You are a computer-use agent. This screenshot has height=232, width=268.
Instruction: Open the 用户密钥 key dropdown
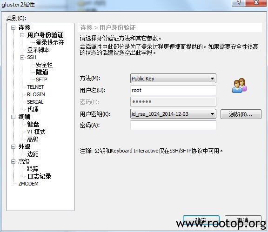[173, 114]
